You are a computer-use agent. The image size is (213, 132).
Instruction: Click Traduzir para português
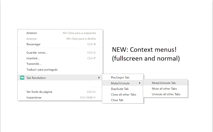tap(60, 70)
